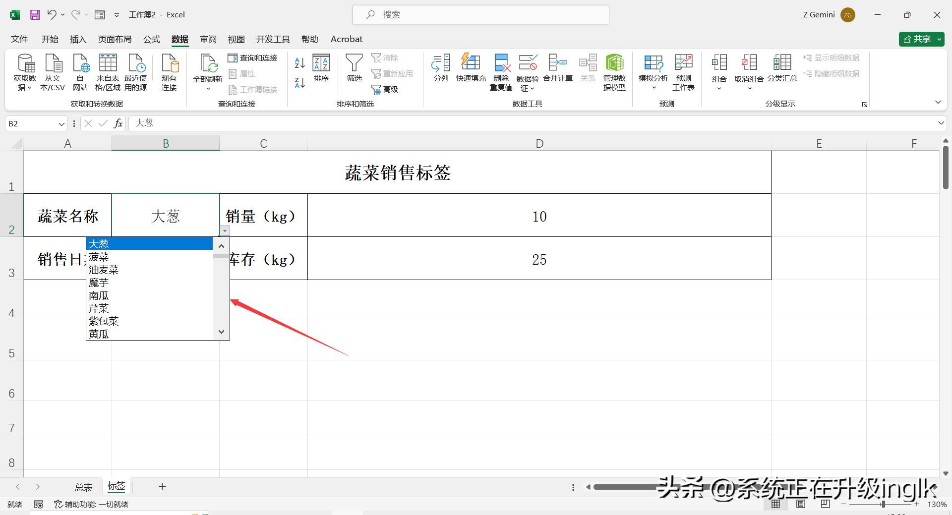The width and height of the screenshot is (952, 515).
Task: Switch to Page Layout view in status bar
Action: click(800, 504)
